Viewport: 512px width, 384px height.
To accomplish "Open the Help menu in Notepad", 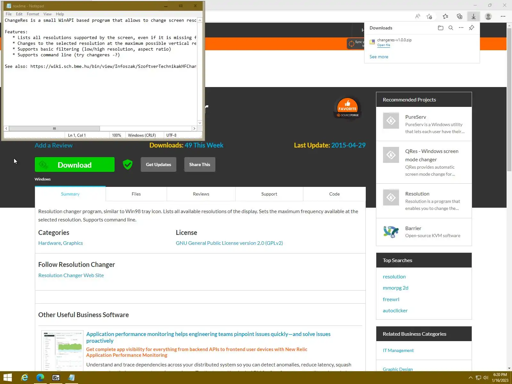I will click(60, 14).
